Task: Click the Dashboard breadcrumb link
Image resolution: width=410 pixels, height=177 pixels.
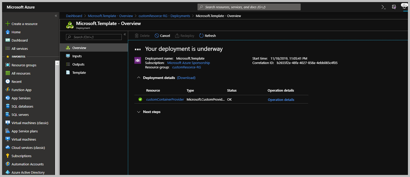Action: pyautogui.click(x=74, y=16)
